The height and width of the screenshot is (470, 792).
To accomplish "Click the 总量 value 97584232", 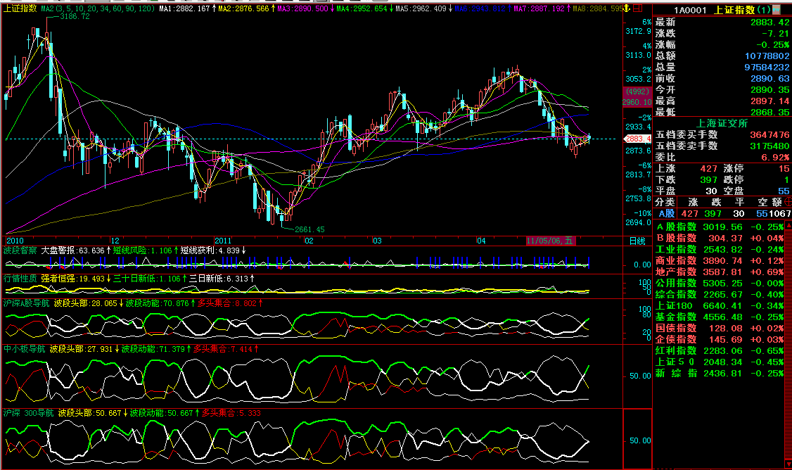I will click(767, 68).
